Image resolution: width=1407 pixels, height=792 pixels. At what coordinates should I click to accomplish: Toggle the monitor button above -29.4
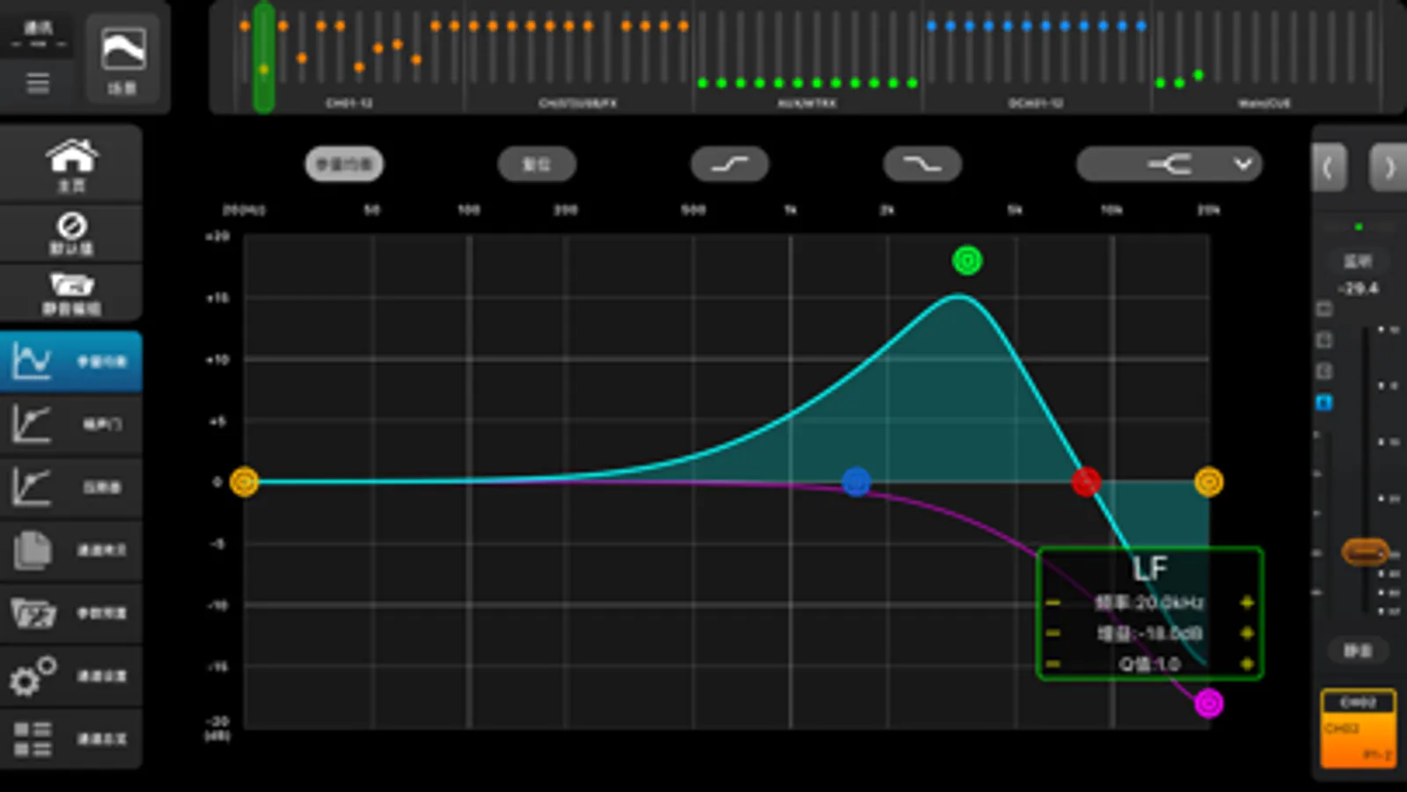click(1358, 260)
